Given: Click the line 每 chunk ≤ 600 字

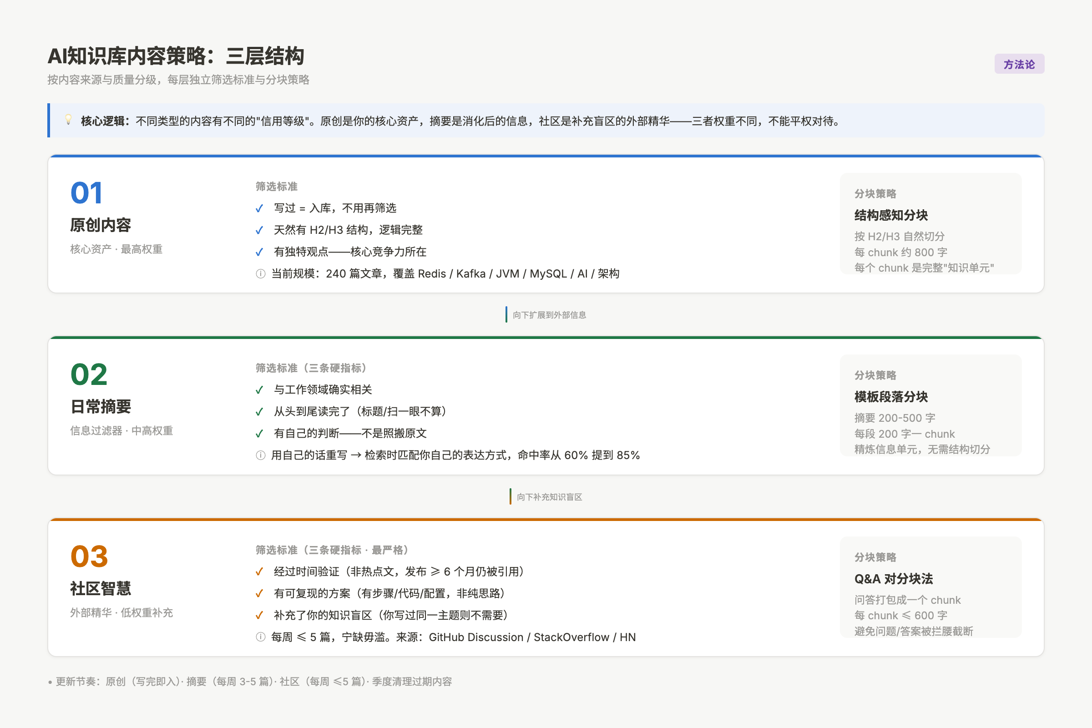Looking at the screenshot, I should pos(901,616).
